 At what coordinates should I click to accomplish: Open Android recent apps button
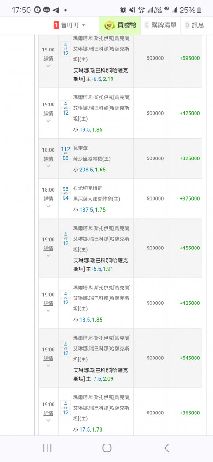pyautogui.click(x=47, y=448)
